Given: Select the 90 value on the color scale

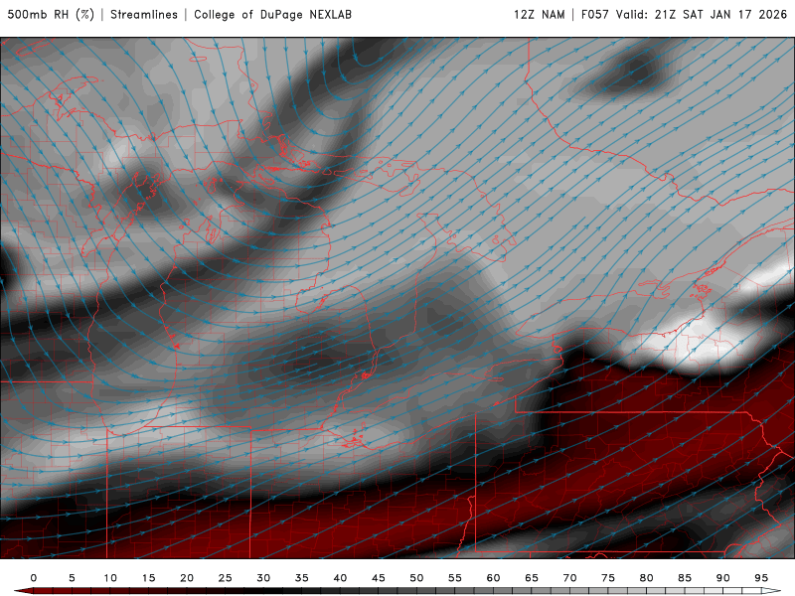Looking at the screenshot, I should click(723, 578).
